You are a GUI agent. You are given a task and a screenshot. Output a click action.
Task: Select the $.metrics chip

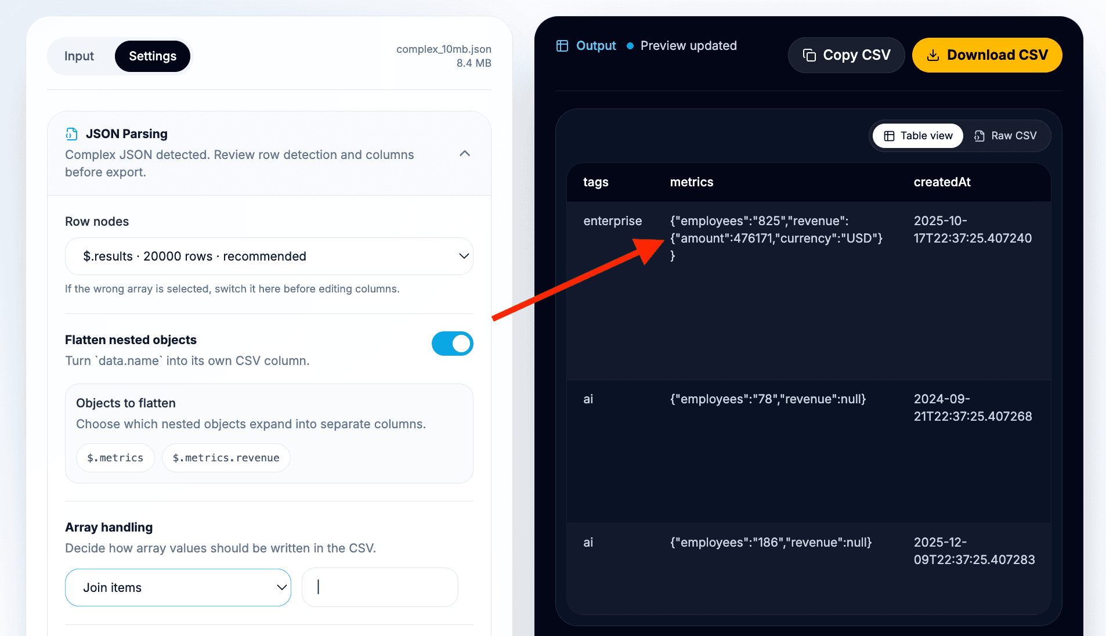(x=115, y=458)
